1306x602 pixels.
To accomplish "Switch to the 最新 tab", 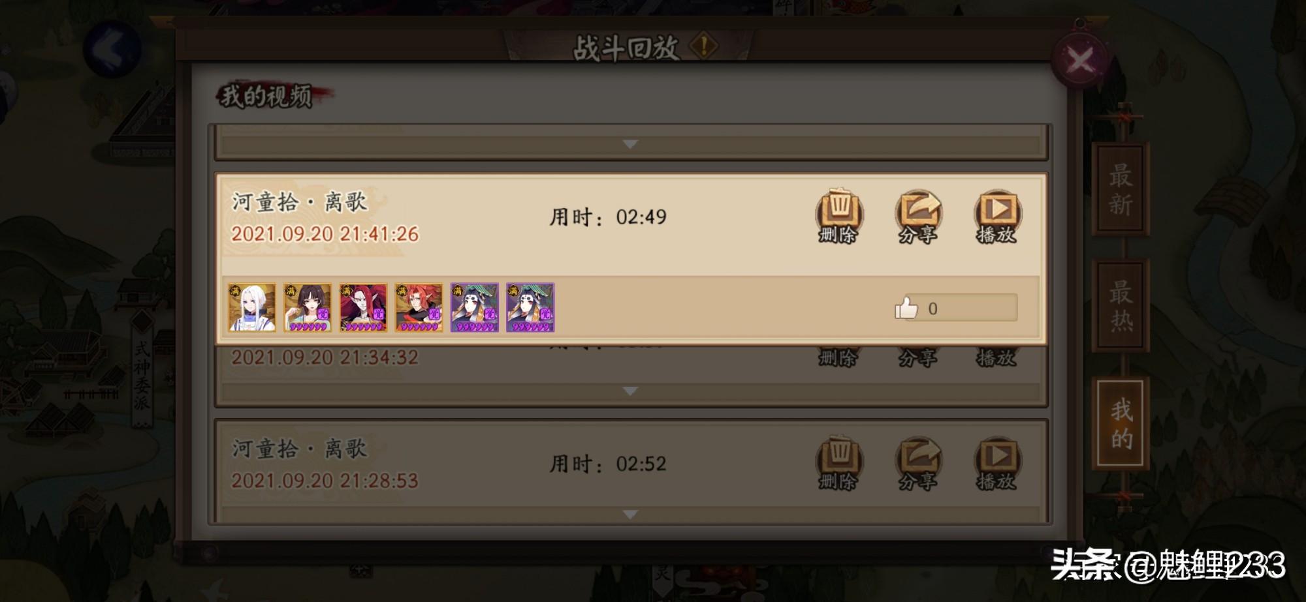I will point(1121,190).
